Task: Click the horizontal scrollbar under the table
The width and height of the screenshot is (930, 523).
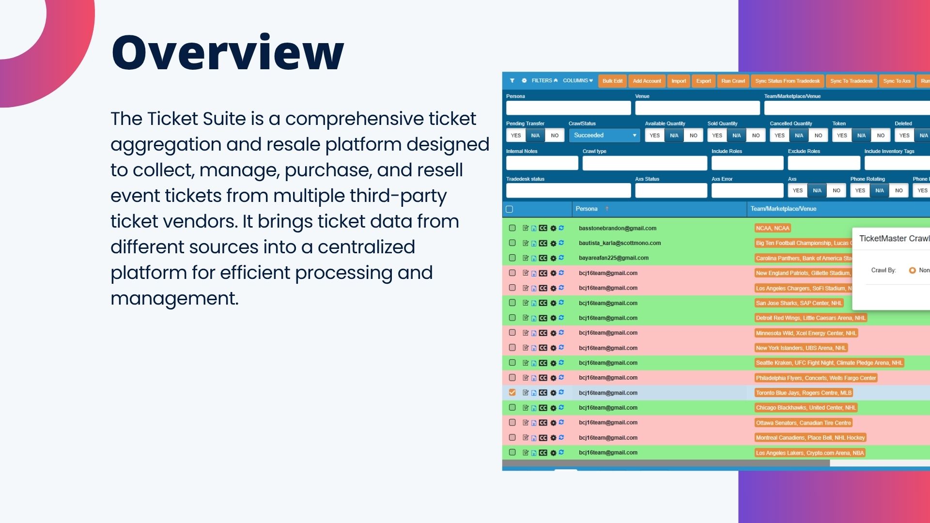Action: pyautogui.click(x=666, y=463)
